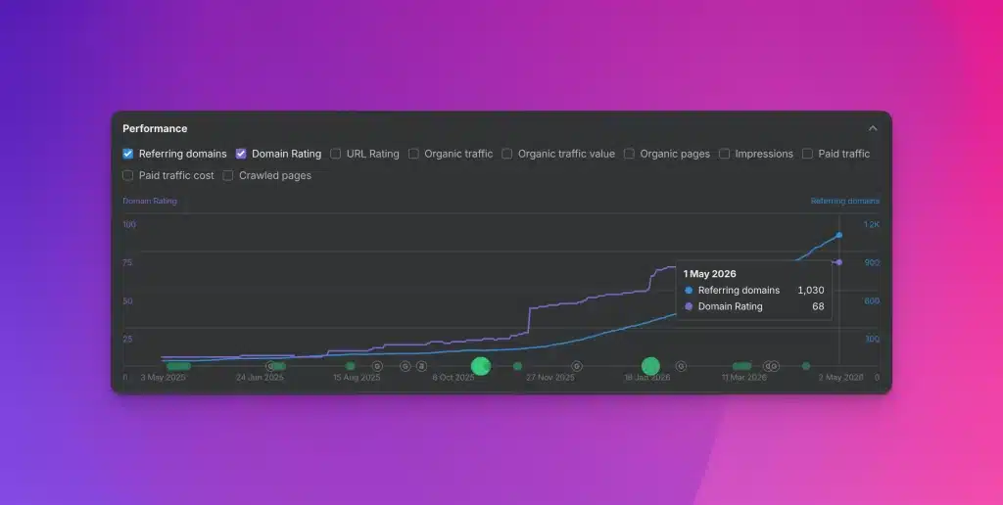Turn on the Impressions checkbox
Viewport: 1003px width, 505px height.
pyautogui.click(x=724, y=154)
